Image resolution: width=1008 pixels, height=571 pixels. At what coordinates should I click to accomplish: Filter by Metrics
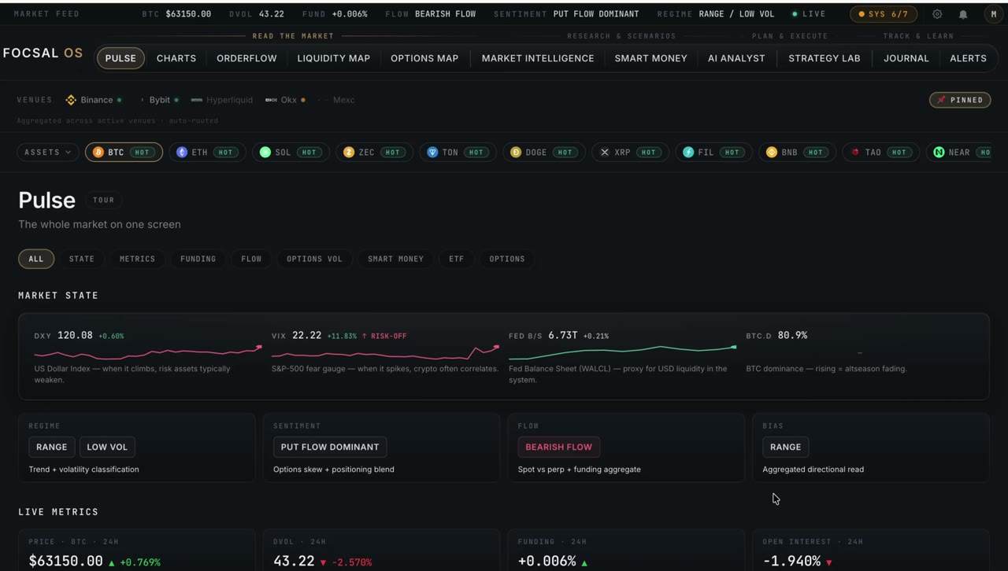[137, 259]
